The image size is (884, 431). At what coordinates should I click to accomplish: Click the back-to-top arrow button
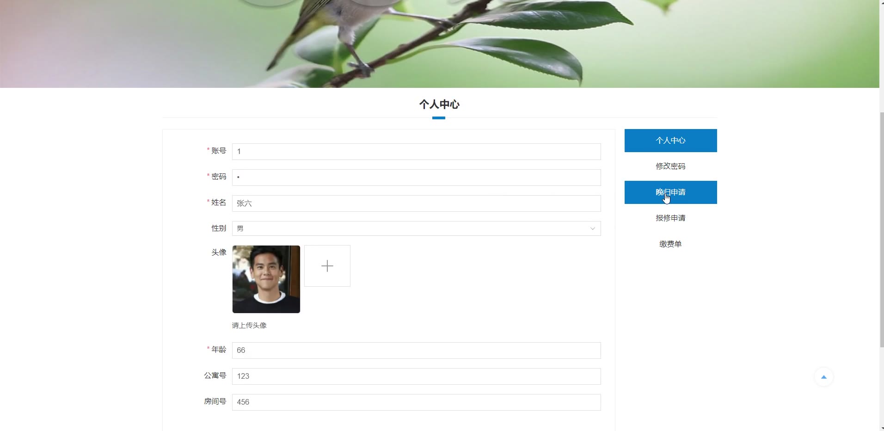(823, 377)
